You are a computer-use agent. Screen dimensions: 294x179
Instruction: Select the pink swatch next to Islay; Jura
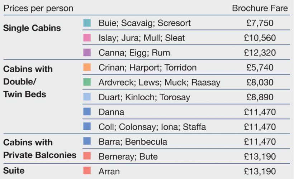(87, 38)
